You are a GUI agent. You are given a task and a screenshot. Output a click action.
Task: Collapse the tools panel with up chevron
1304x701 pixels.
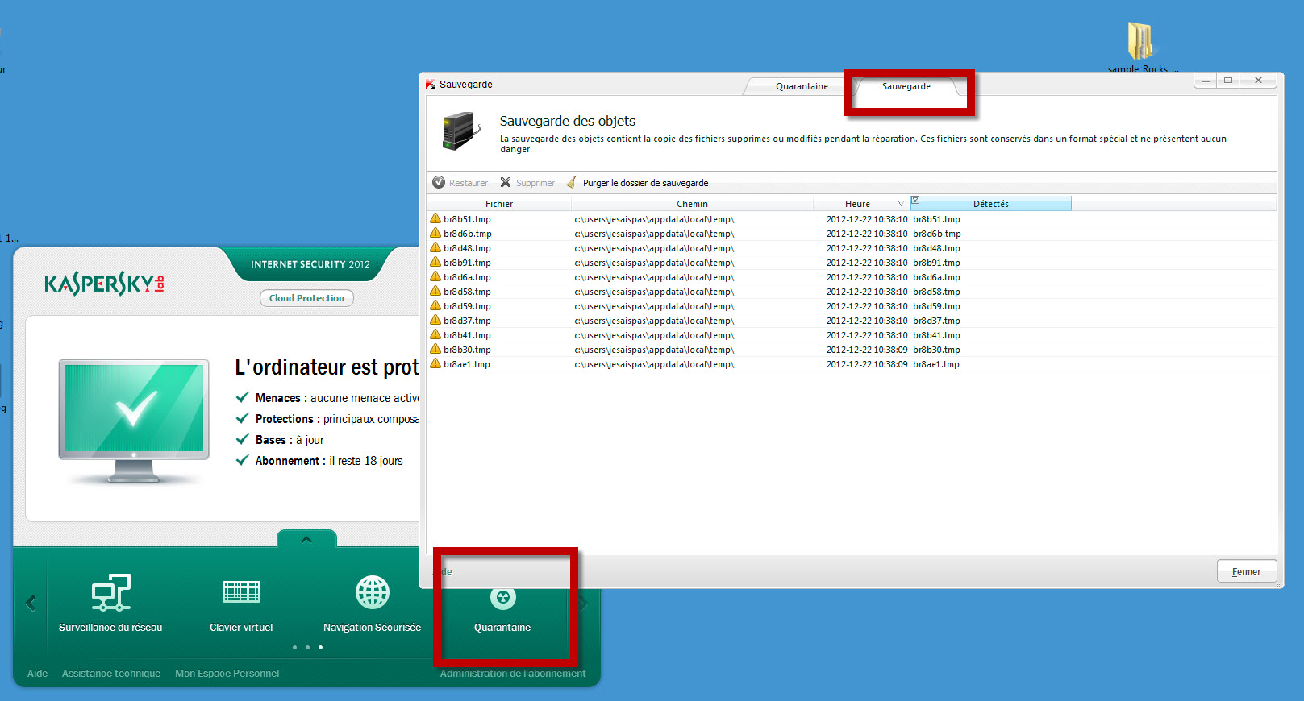point(306,539)
